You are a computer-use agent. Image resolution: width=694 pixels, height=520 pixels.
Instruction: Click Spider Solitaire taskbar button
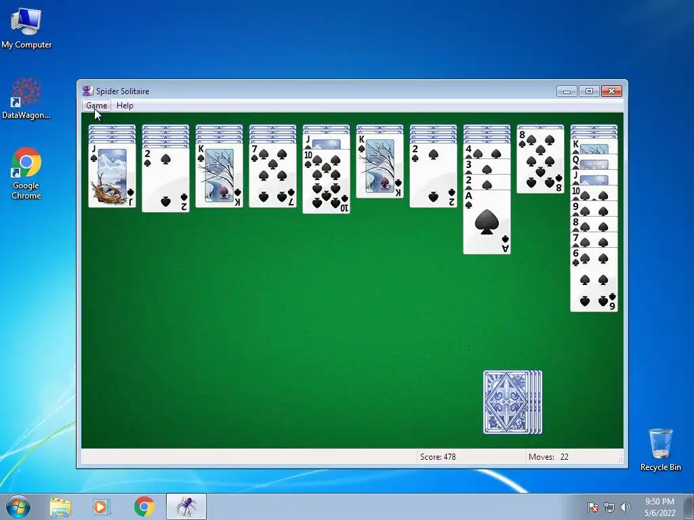pyautogui.click(x=186, y=507)
